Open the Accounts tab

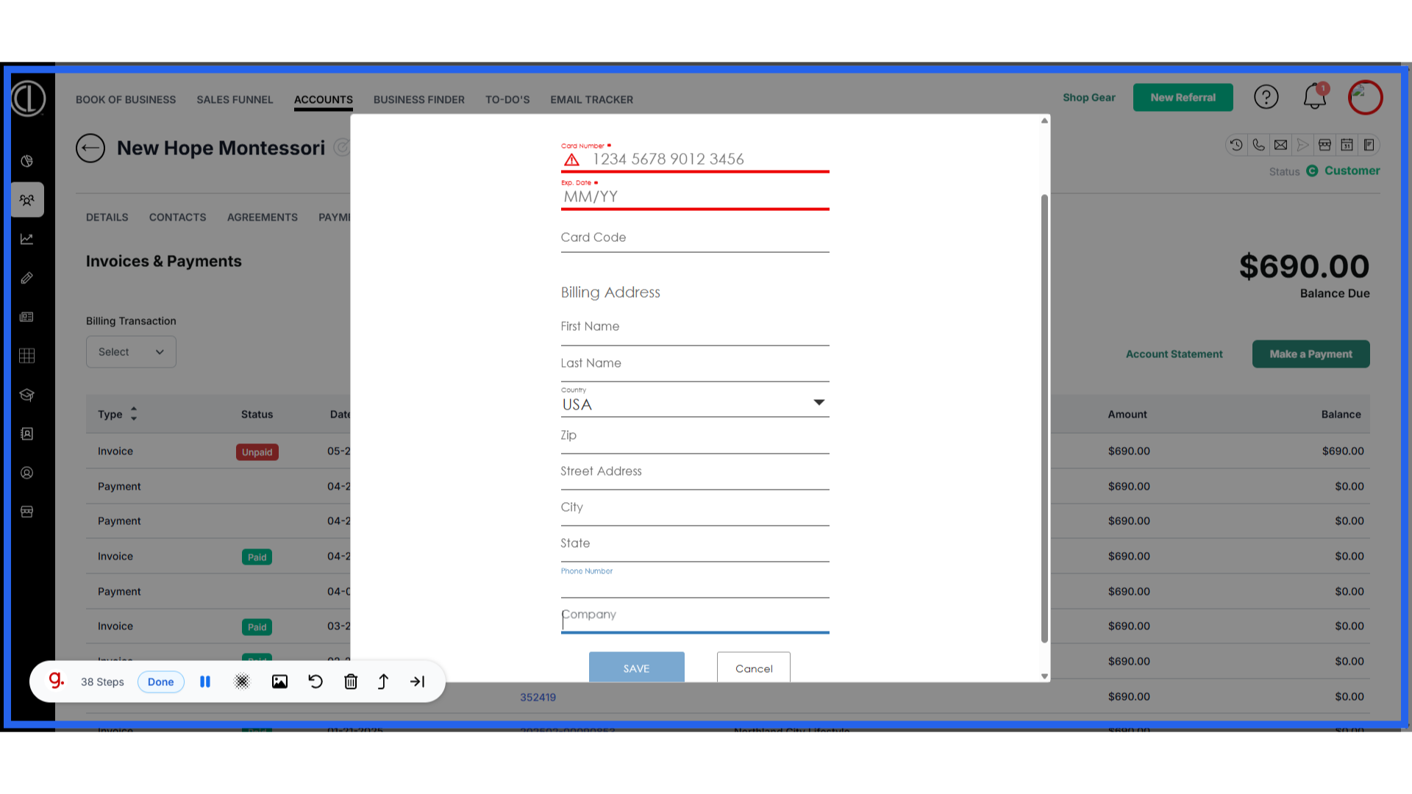324,99
